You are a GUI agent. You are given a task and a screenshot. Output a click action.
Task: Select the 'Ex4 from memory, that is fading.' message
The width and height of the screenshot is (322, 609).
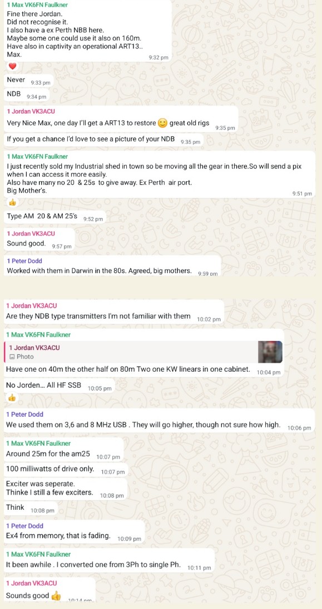74,532
